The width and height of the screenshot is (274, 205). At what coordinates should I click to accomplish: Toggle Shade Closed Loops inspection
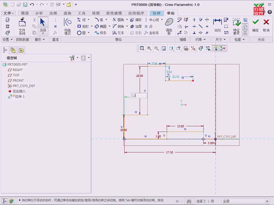point(245,33)
